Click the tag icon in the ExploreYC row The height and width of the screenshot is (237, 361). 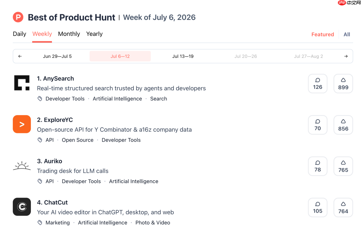pyautogui.click(x=40, y=140)
